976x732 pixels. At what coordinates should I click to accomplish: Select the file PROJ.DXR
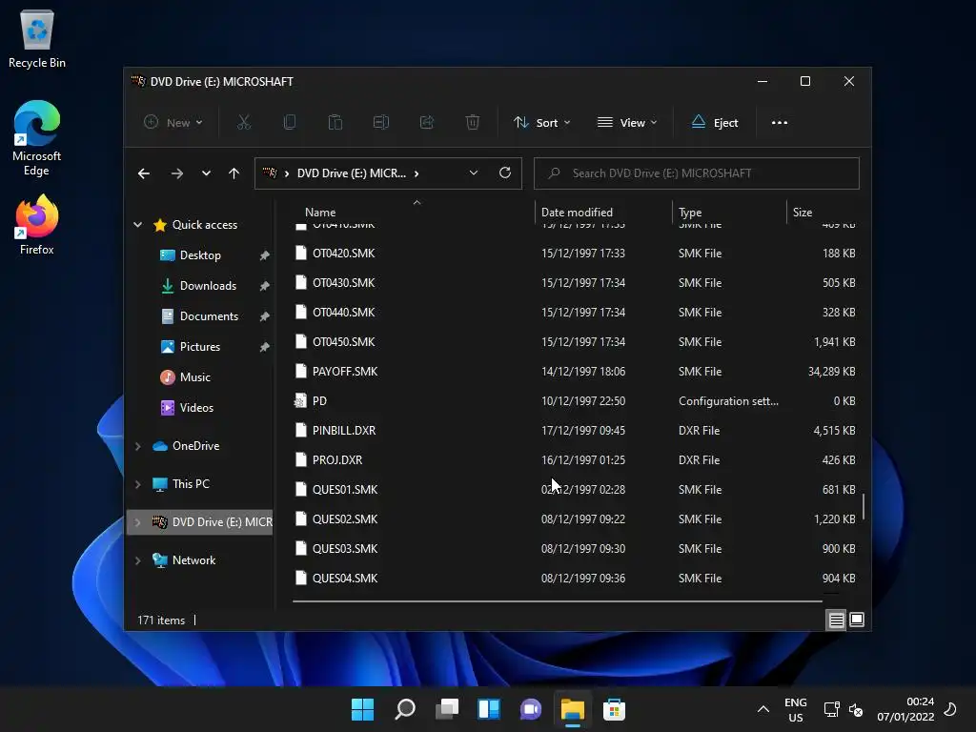click(x=575, y=460)
